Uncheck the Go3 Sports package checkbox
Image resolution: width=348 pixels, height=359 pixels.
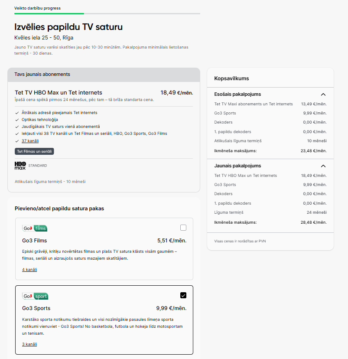pos(183,295)
